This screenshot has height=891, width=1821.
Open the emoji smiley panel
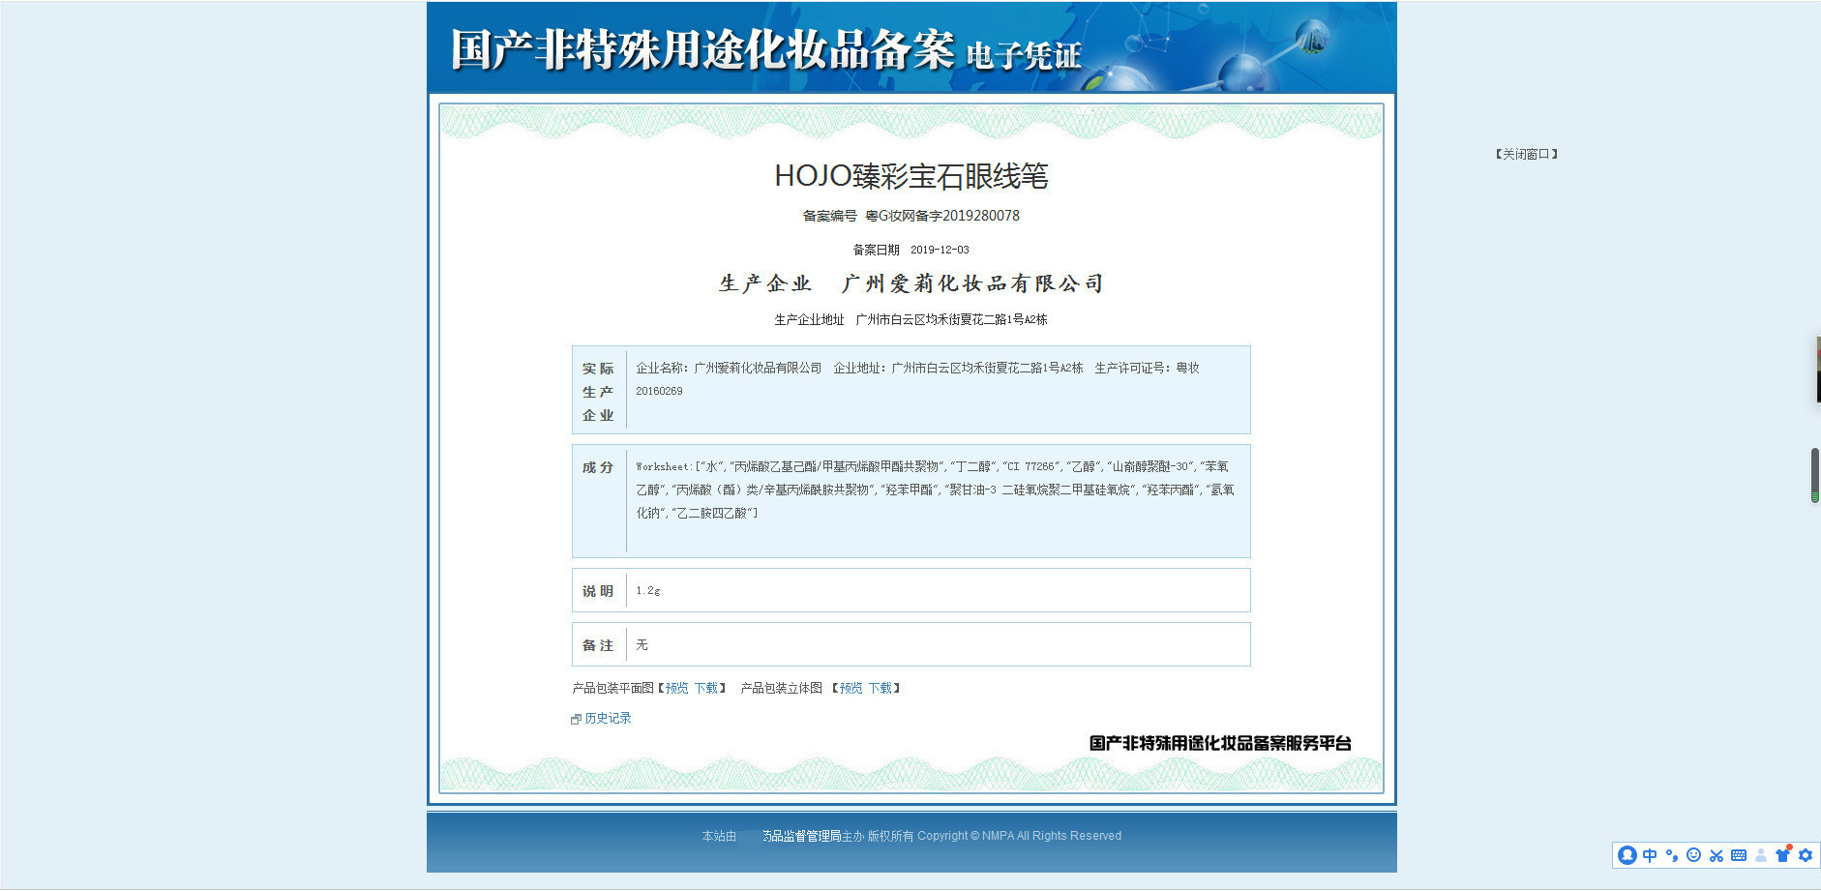click(x=1693, y=855)
